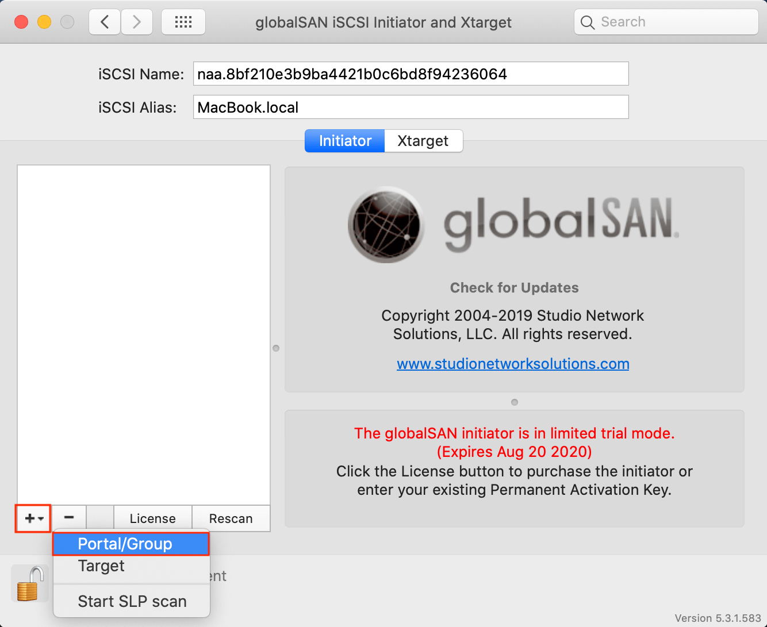Click the globalSAN globe logo
This screenshot has height=627, width=767.
tap(386, 225)
